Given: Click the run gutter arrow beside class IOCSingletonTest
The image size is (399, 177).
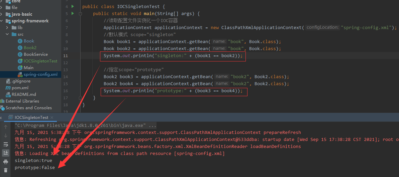Looking at the screenshot, I should 73,6.
